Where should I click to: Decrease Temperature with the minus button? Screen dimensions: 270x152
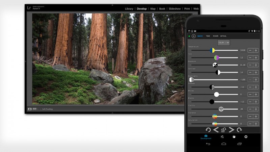pos(250,50)
